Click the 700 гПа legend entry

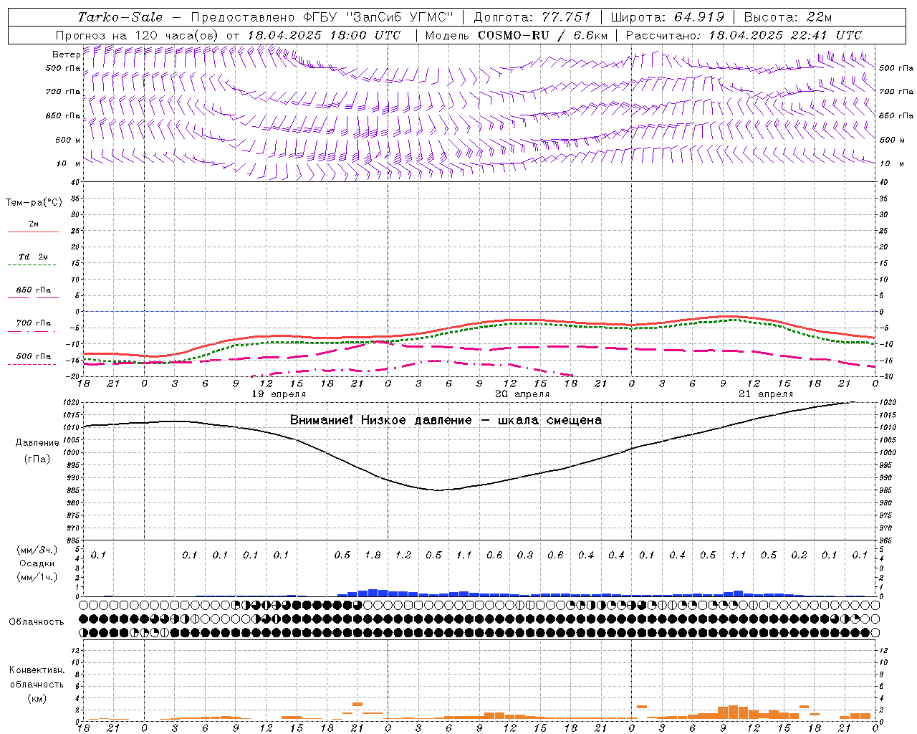tap(33, 323)
